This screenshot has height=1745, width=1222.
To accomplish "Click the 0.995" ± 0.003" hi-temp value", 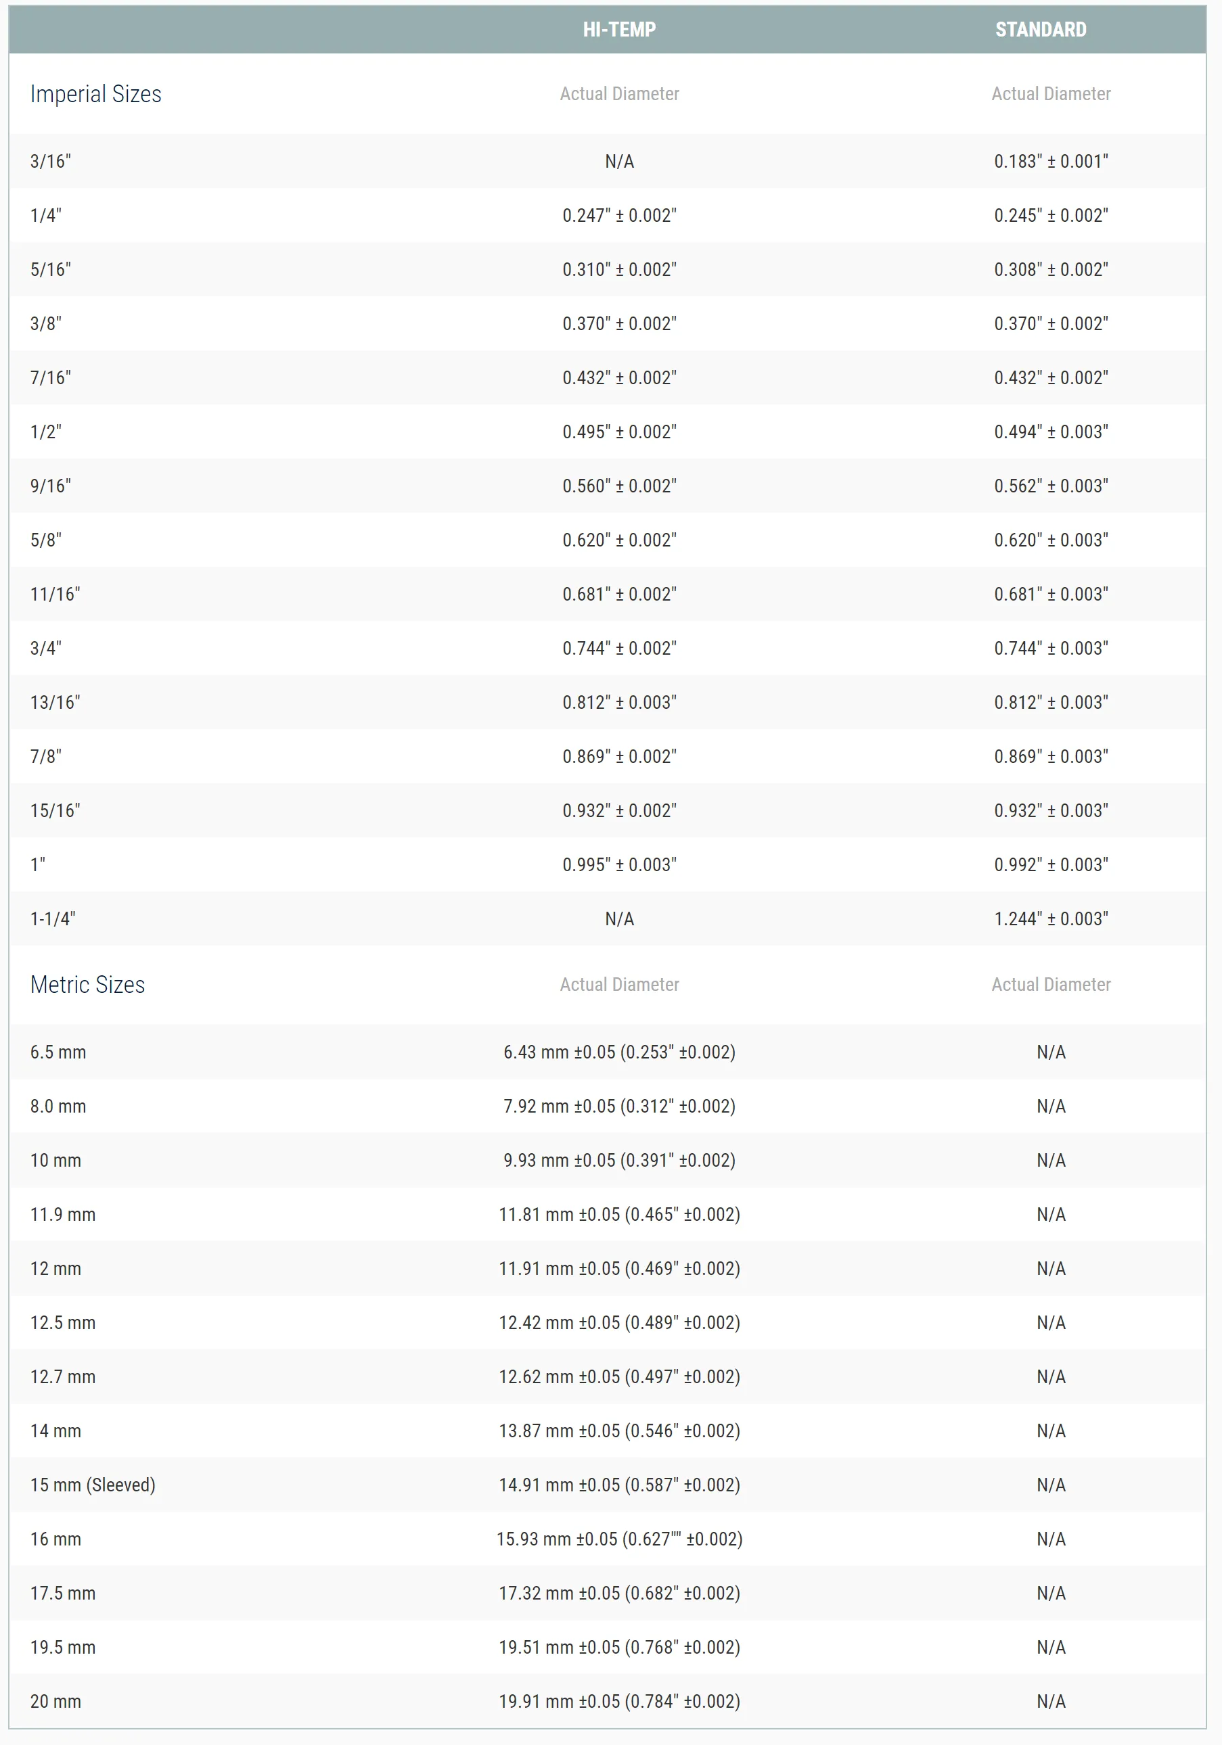I will tap(619, 864).
